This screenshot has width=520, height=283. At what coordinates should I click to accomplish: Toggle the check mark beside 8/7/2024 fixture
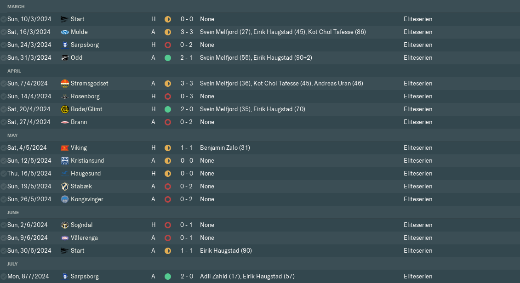pos(4,277)
